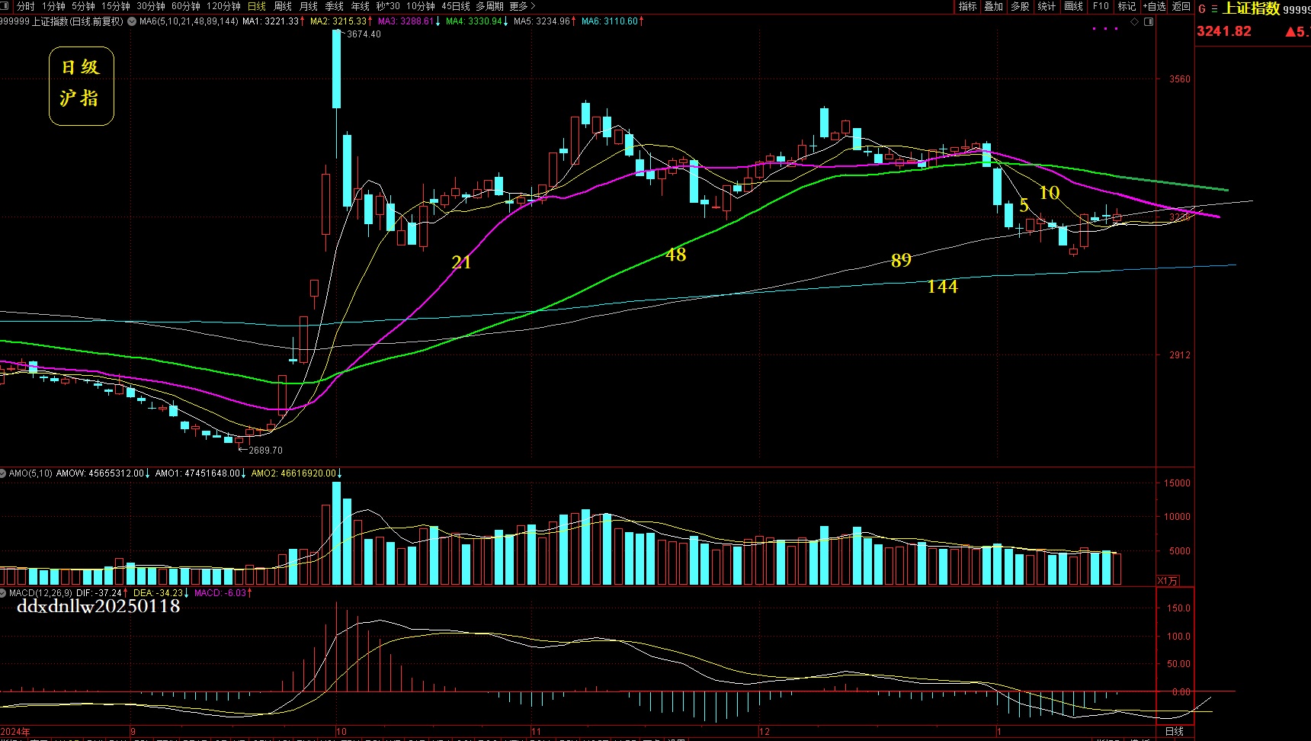1311x741 pixels.
Task: Click the 上证指数(日线.前复权) chart title
Action: point(77,21)
